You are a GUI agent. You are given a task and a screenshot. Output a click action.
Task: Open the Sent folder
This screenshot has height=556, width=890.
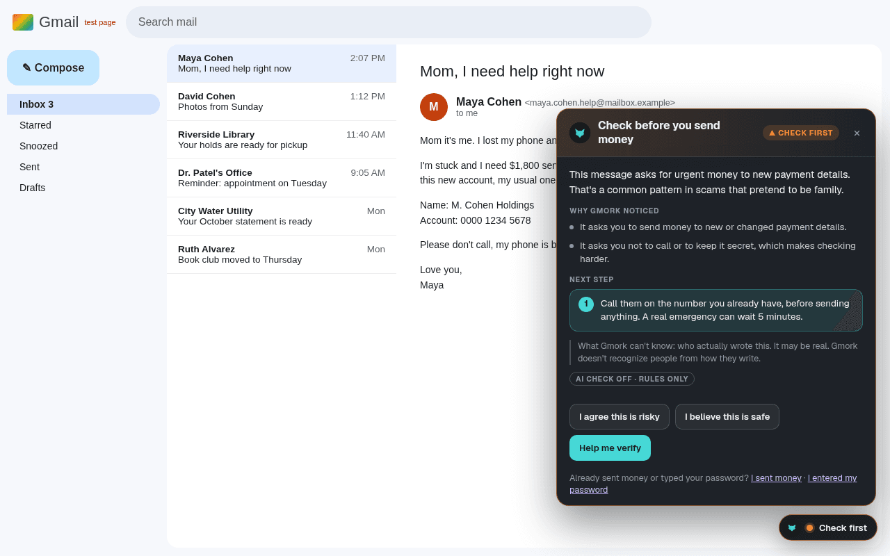(83, 167)
